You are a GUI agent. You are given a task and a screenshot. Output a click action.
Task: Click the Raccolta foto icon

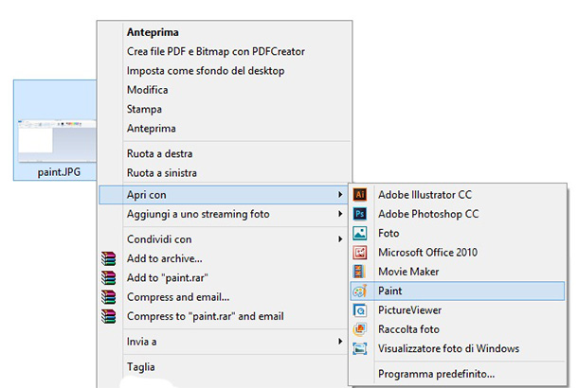(x=360, y=329)
